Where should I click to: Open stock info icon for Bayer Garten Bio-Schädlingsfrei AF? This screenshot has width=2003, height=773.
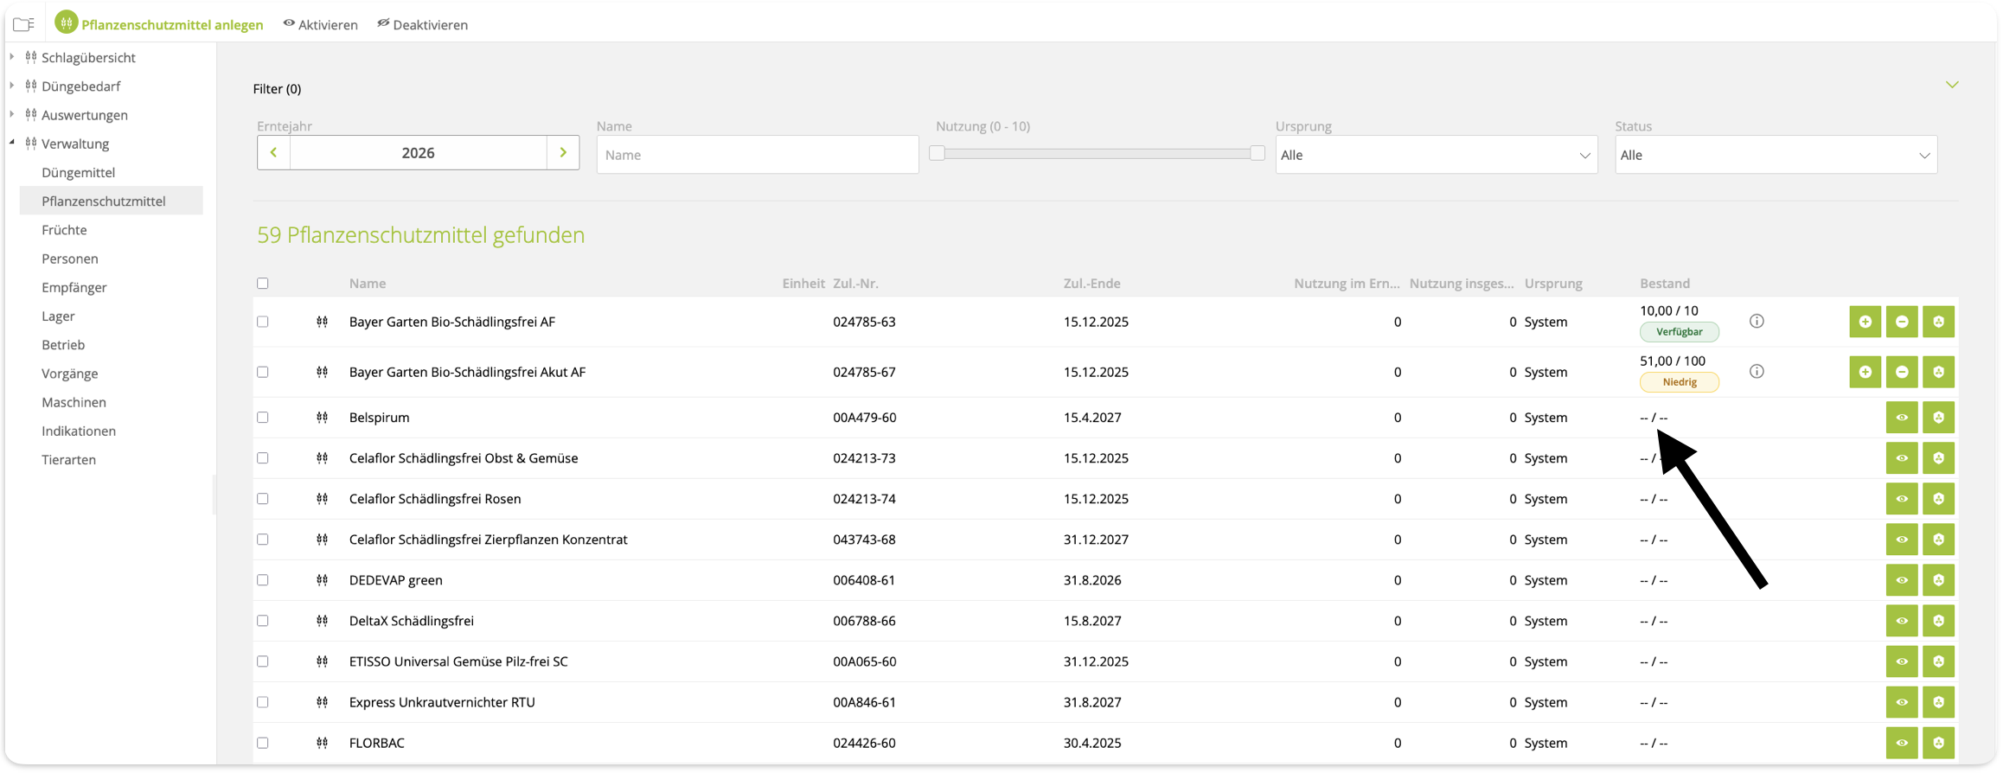(1757, 322)
